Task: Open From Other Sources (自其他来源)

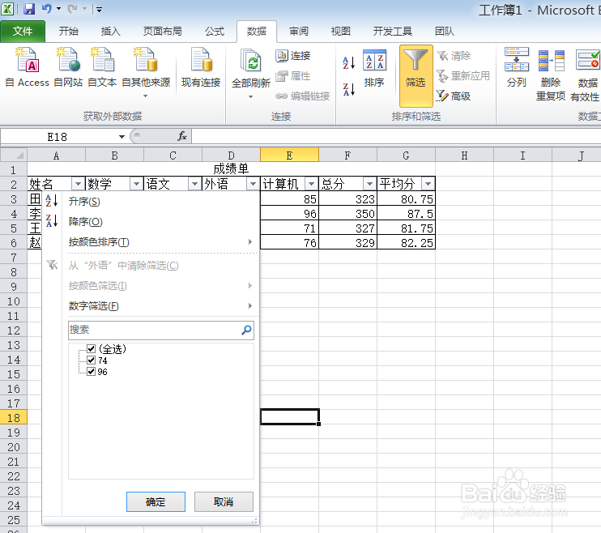Action: pos(146,72)
